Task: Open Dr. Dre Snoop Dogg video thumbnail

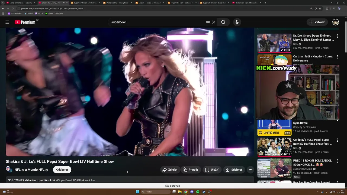Action: [274, 43]
